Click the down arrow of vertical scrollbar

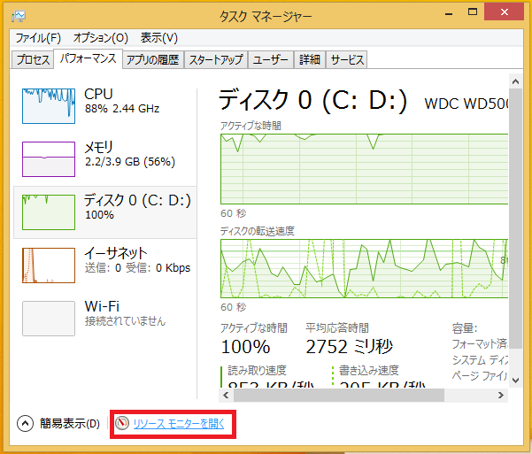[x=516, y=381]
